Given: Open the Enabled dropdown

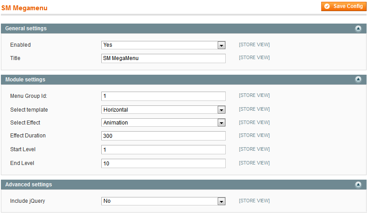Looking at the screenshot, I should 164,45.
